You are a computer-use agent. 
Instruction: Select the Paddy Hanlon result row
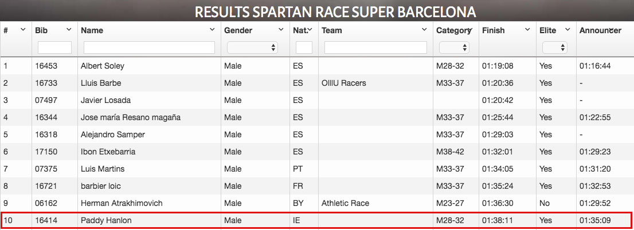(x=316, y=220)
